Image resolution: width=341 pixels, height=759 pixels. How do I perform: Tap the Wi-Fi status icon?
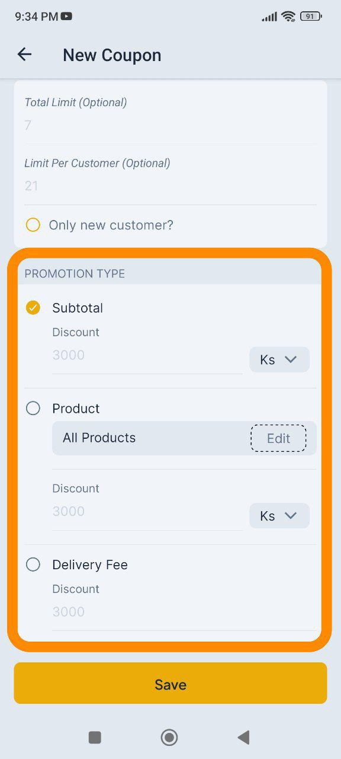click(288, 16)
